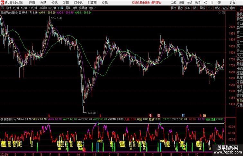Open the 行情 menu
The width and height of the screenshot is (243, 156).
pyautogui.click(x=32, y=3)
